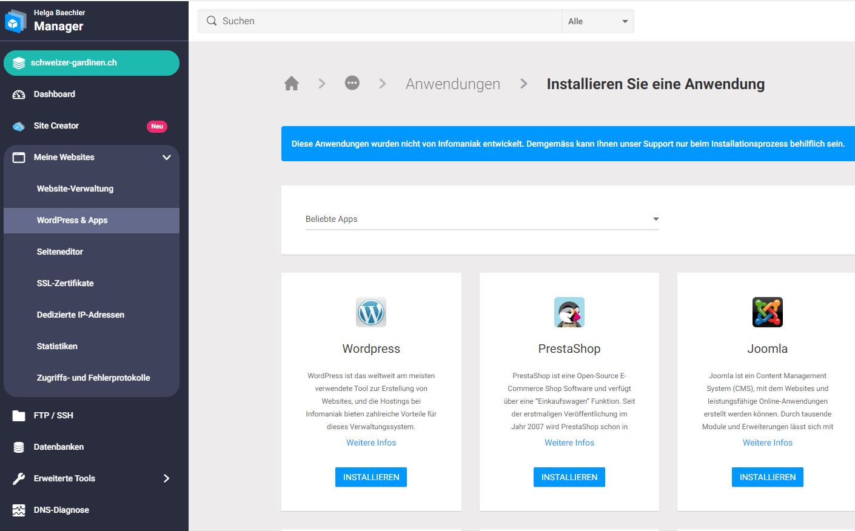Click the Meine Websites window icon
855x531 pixels.
[19, 158]
